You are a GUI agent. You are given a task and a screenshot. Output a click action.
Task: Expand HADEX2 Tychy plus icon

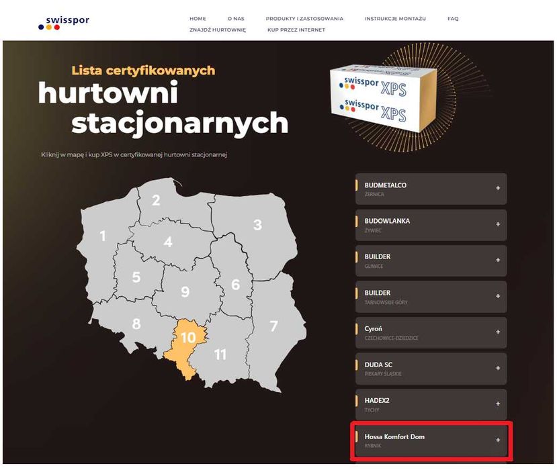click(498, 404)
